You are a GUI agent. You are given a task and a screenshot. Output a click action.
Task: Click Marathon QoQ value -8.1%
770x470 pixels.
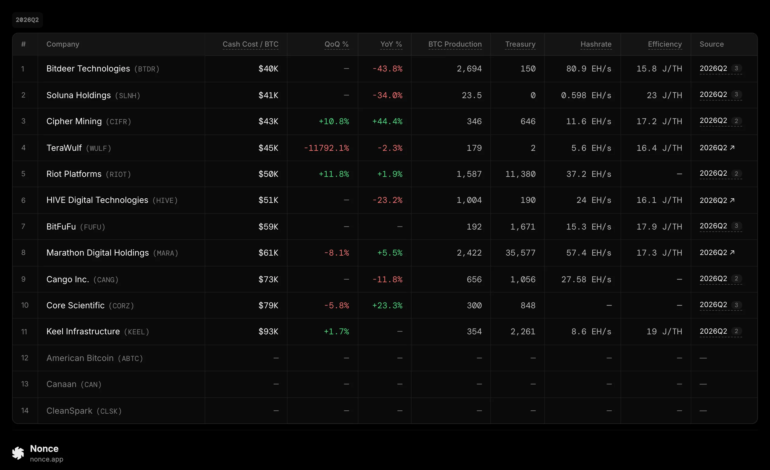(x=336, y=253)
